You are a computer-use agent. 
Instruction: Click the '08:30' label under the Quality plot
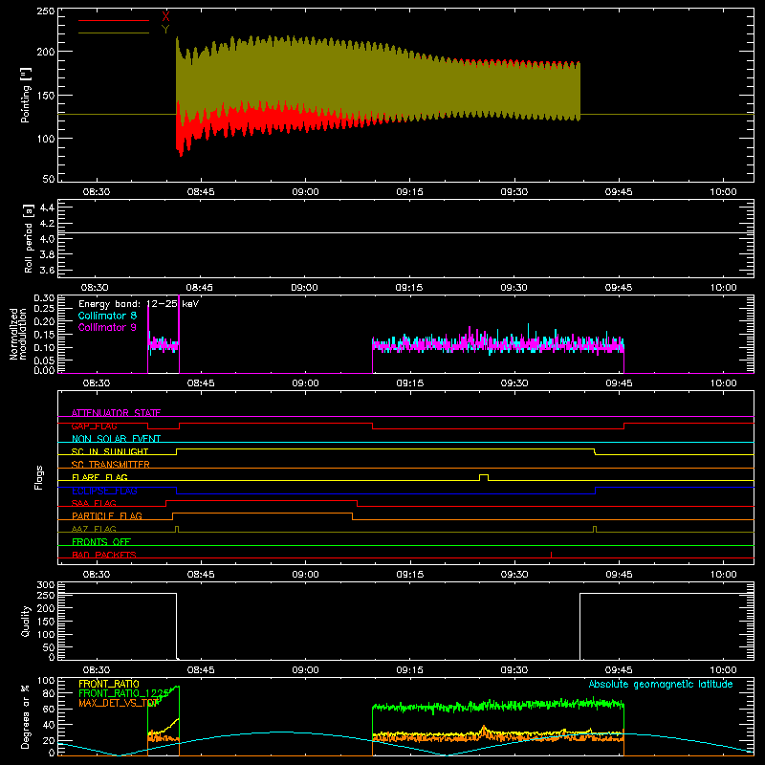97,670
